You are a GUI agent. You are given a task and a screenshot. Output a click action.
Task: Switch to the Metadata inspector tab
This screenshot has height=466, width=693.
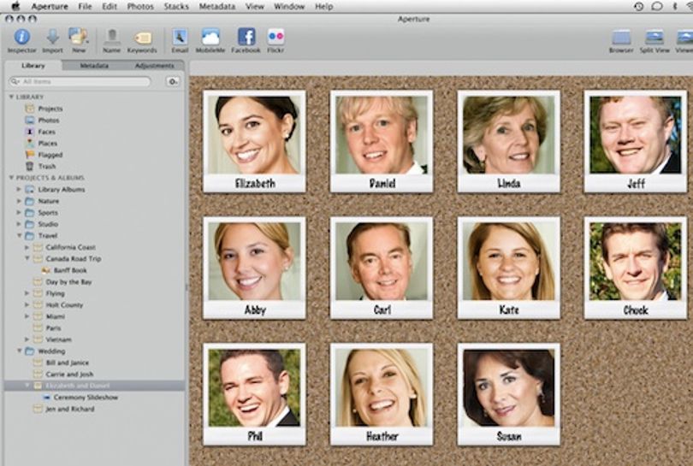tap(94, 66)
